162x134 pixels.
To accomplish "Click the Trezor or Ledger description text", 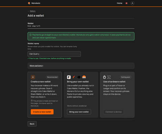I will point(116,90).
